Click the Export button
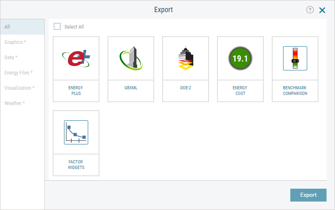This screenshot has width=335, height=210. [x=308, y=195]
